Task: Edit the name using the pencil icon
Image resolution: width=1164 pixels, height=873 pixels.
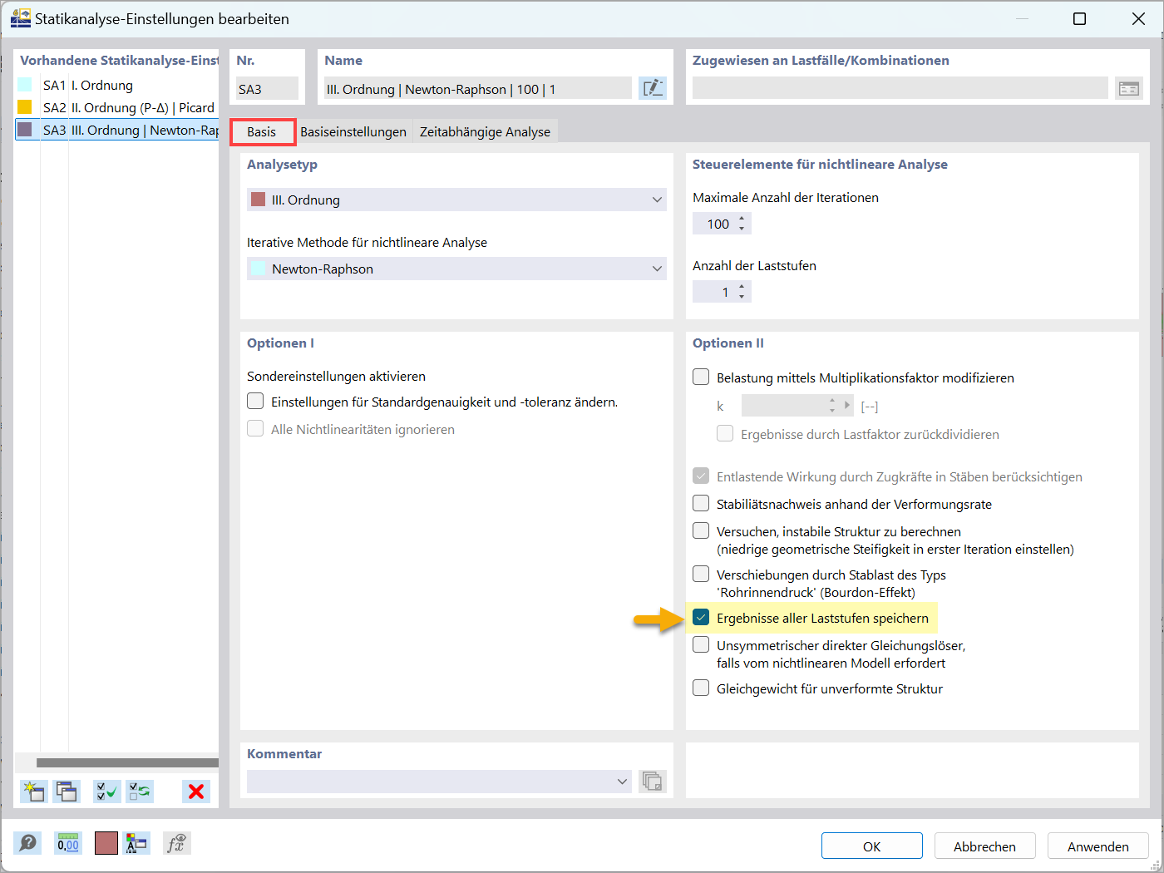Action: click(653, 87)
